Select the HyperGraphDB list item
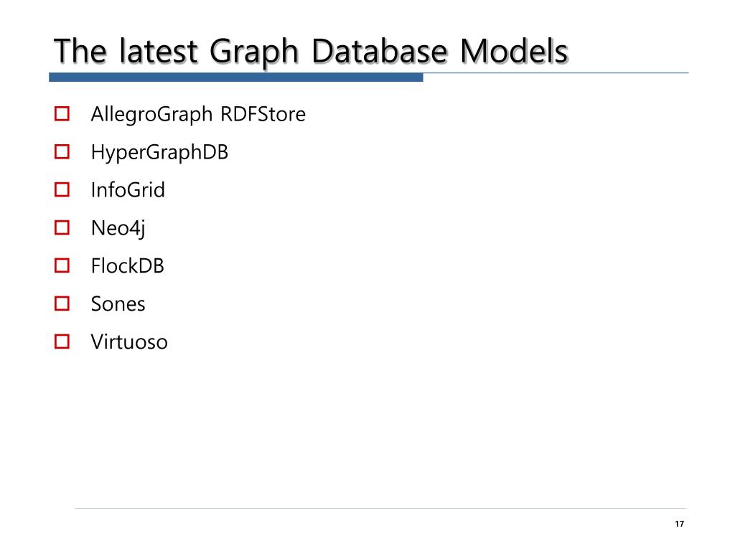 pyautogui.click(x=159, y=153)
